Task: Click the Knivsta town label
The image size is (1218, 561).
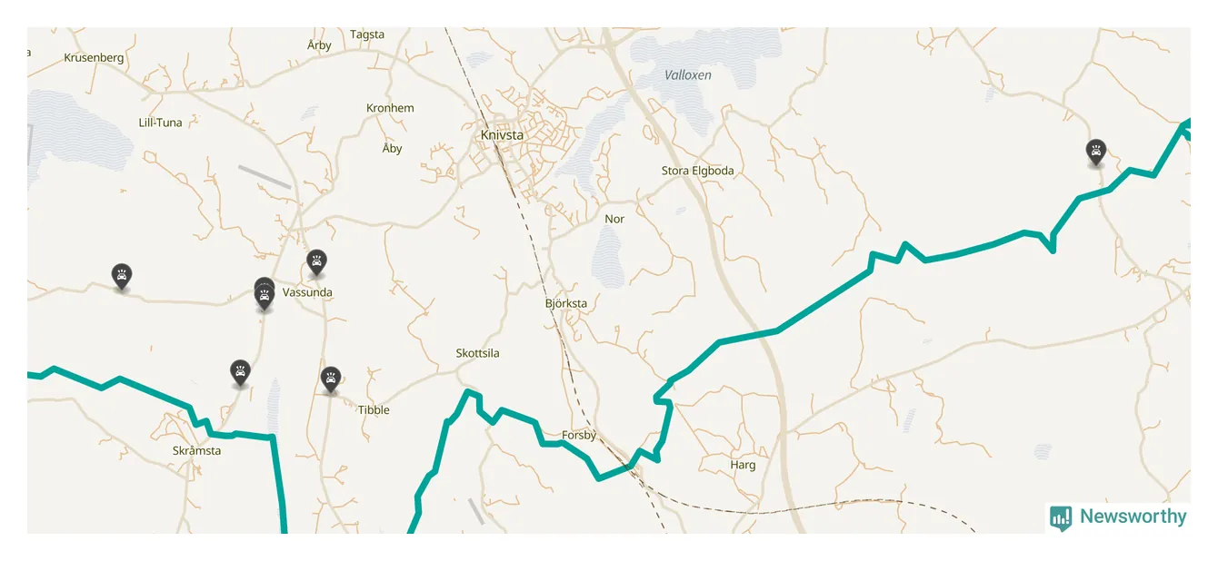Action: point(502,135)
